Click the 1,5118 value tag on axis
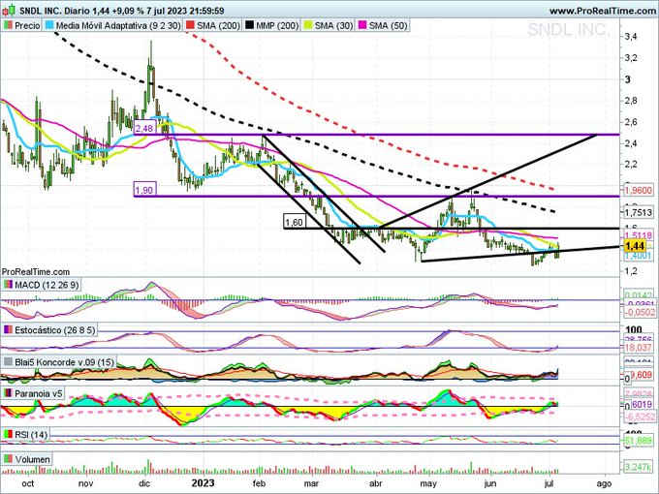Image resolution: width=659 pixels, height=494 pixels. pos(638,235)
